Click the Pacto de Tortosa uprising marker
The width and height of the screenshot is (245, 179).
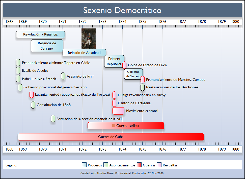[x=32, y=94]
